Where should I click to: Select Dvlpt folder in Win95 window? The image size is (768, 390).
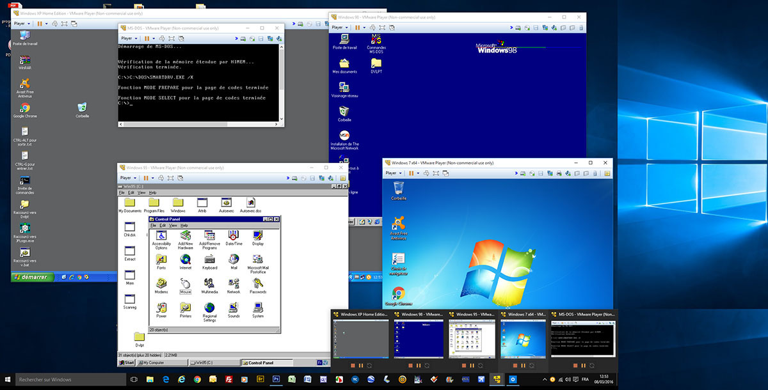[140, 339]
